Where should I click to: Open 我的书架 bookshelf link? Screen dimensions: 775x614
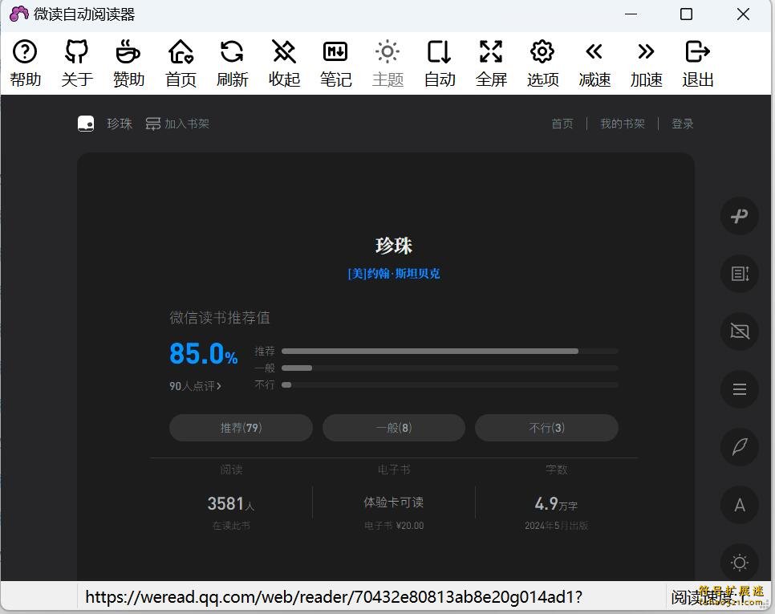click(x=623, y=124)
